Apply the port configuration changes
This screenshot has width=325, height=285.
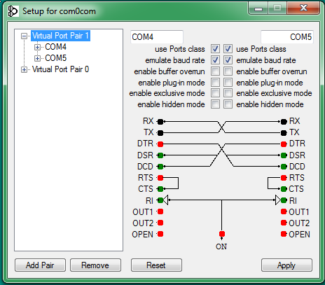pyautogui.click(x=286, y=265)
